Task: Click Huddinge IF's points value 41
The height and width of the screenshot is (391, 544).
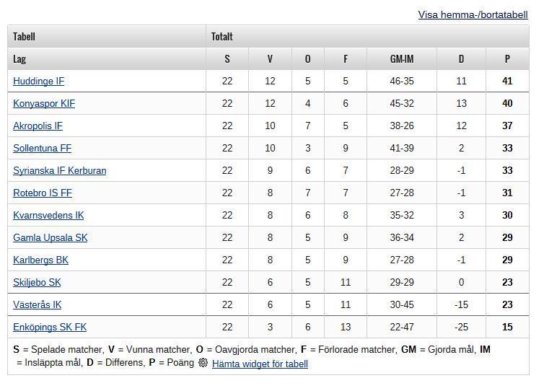Action: (507, 82)
